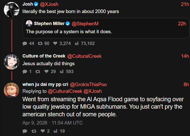
Task: Open the @CulturalCreek handle next to display name
Action: (84, 56)
